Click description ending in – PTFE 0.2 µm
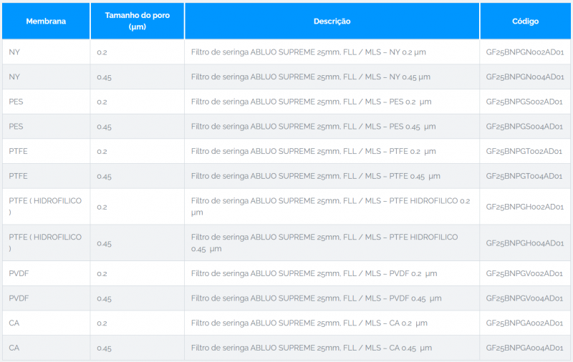Image resolution: width=573 pixels, height=362 pixels. pyautogui.click(x=313, y=152)
